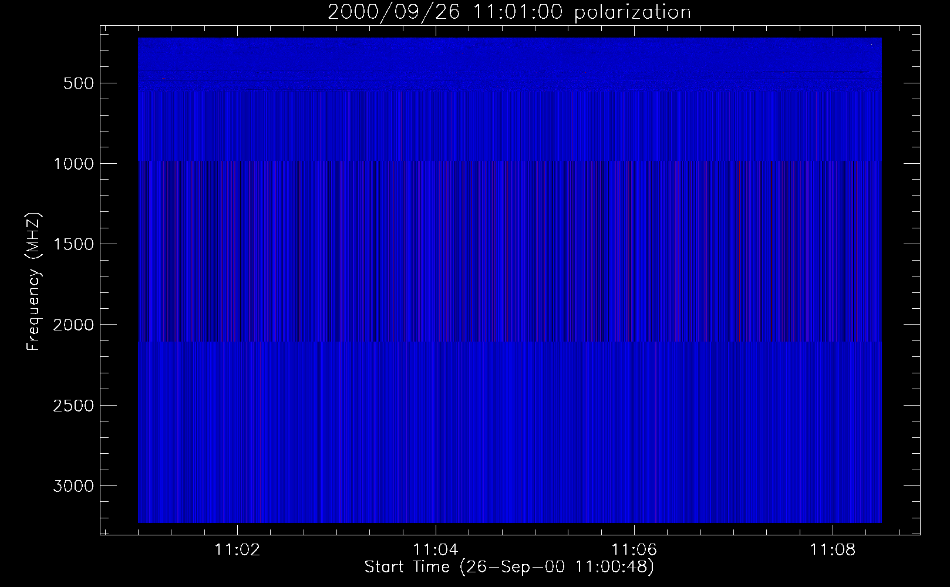Select the 11:04 time tick label

[x=436, y=550]
